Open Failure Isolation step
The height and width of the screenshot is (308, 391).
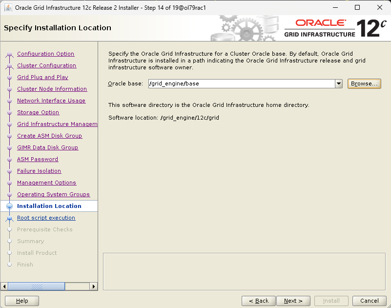pyautogui.click(x=39, y=171)
